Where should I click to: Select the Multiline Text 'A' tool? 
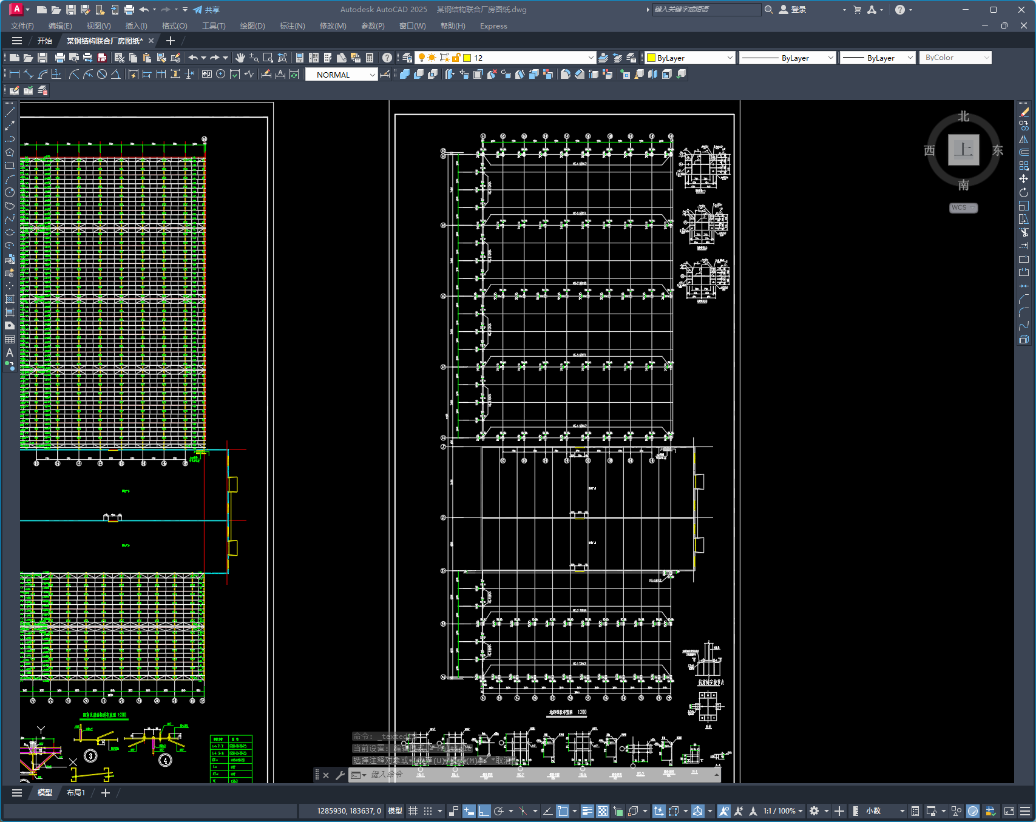pyautogui.click(x=10, y=352)
